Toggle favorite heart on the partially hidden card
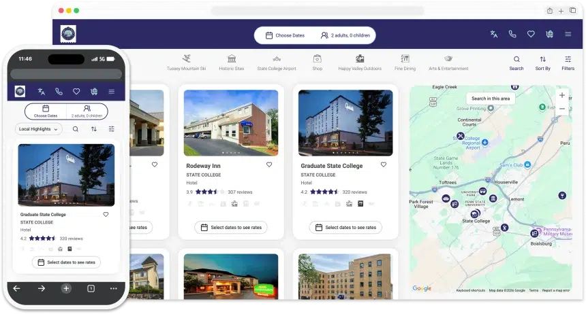The height and width of the screenshot is (314, 586). pos(155,164)
